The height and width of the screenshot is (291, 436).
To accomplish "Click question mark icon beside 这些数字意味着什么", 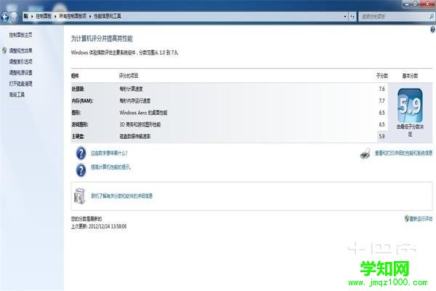I will coord(81,154).
